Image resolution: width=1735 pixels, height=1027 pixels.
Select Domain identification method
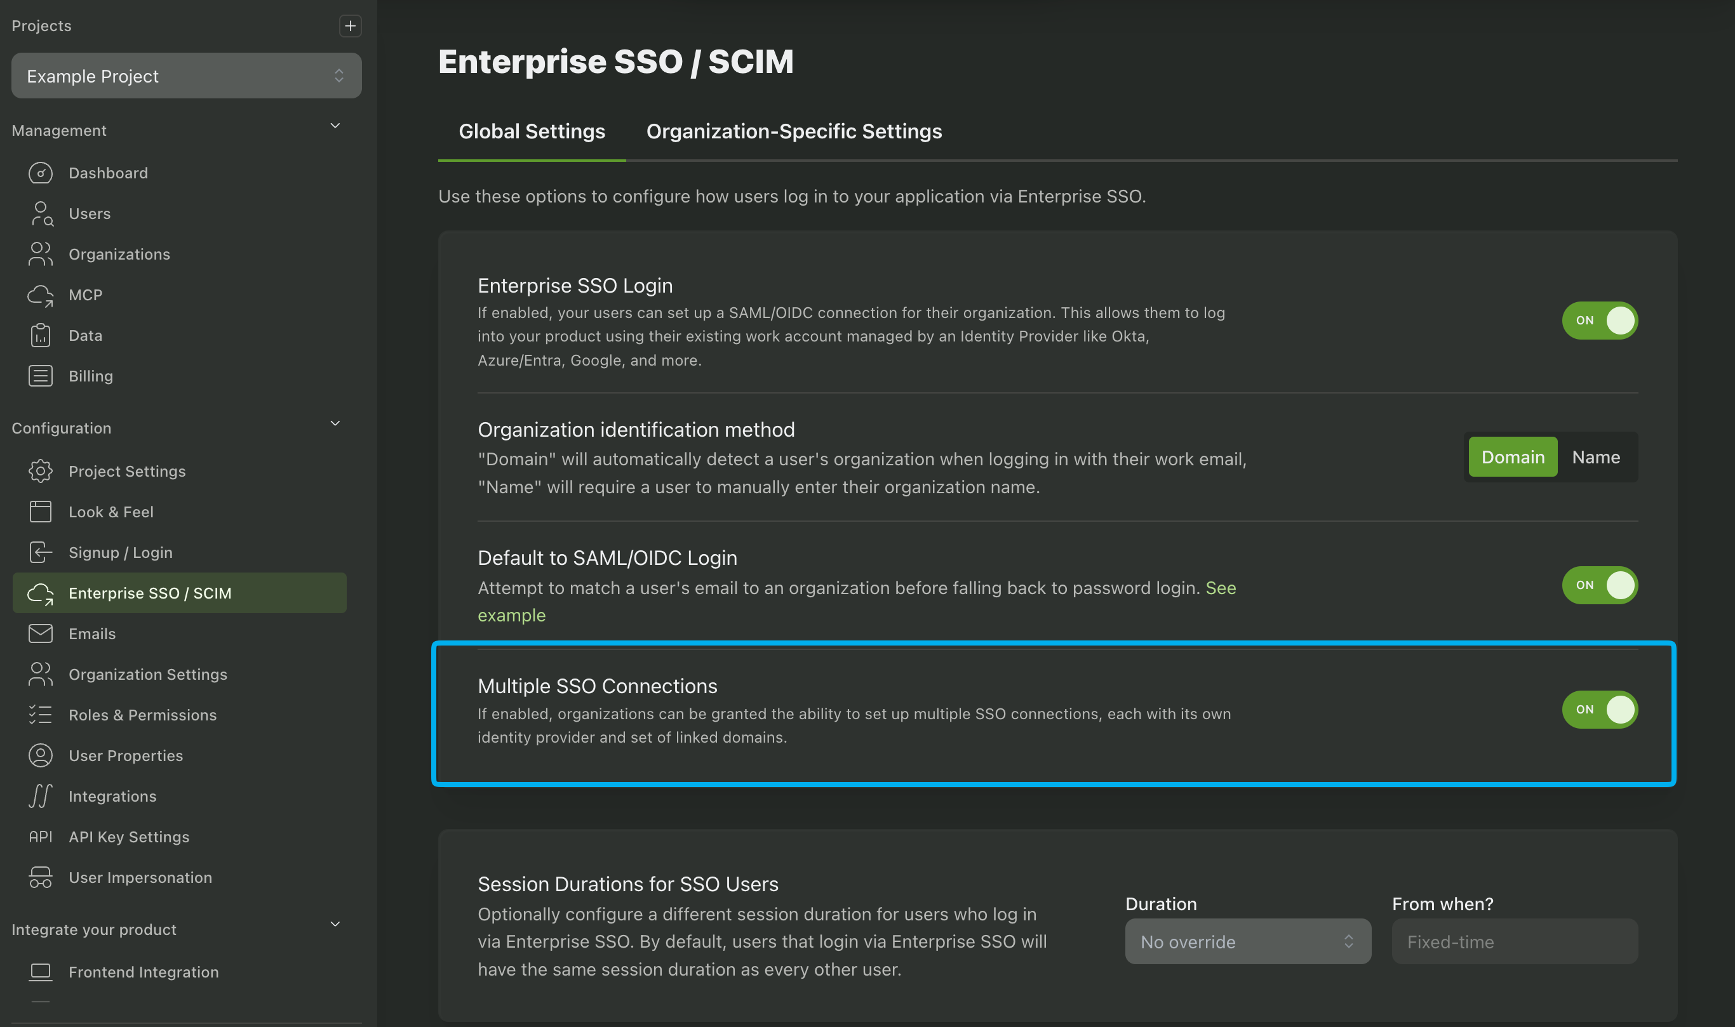coord(1512,457)
